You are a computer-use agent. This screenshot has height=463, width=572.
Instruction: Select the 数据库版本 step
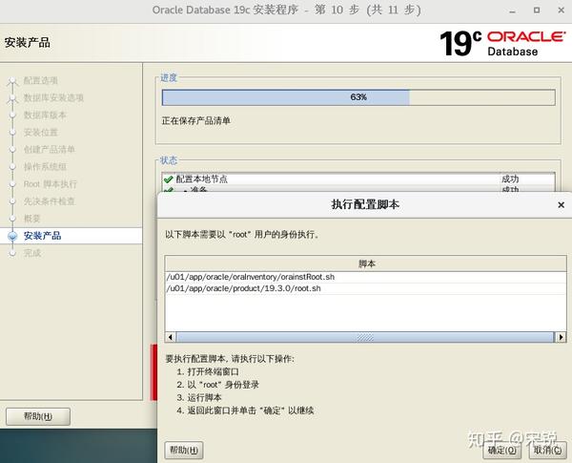point(45,115)
